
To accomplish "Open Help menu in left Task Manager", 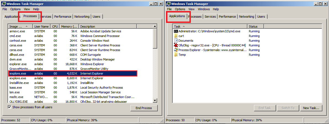I will tap(36, 9).
